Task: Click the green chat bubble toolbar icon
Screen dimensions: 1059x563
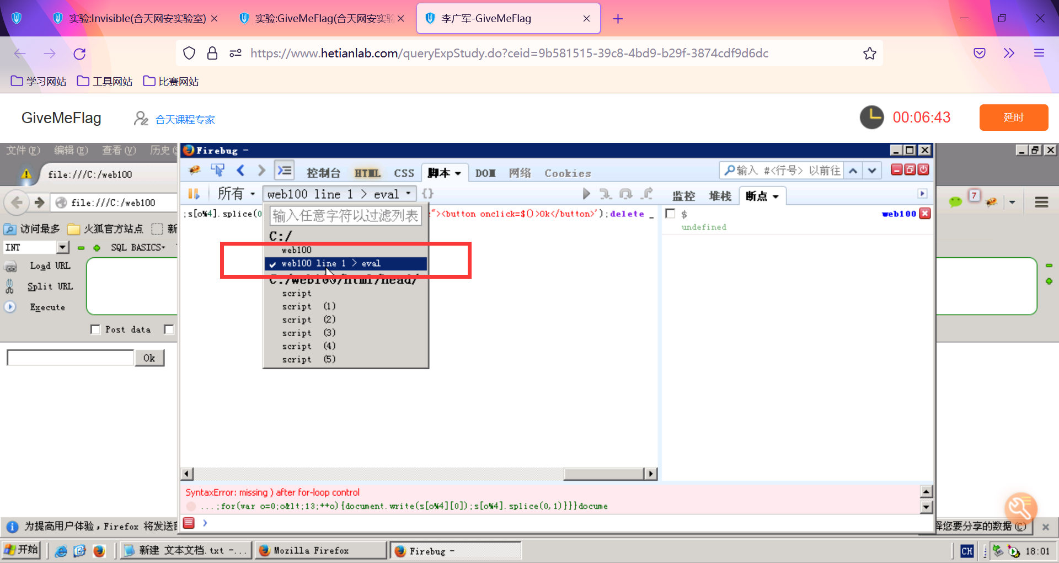Action: 955,202
